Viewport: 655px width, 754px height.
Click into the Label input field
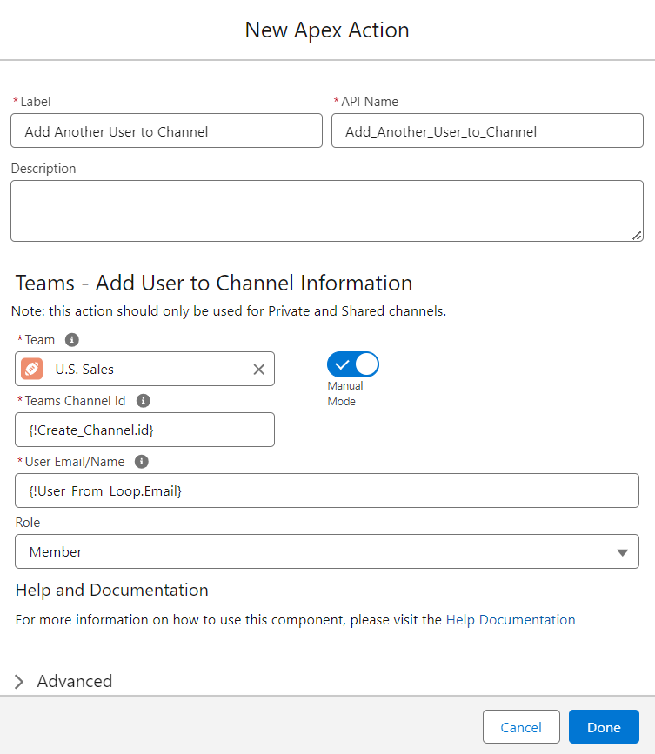pyautogui.click(x=166, y=130)
